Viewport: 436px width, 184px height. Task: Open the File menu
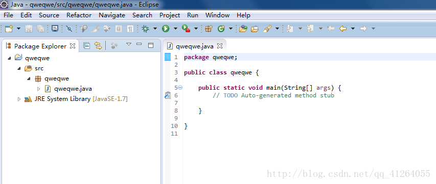pos(8,15)
